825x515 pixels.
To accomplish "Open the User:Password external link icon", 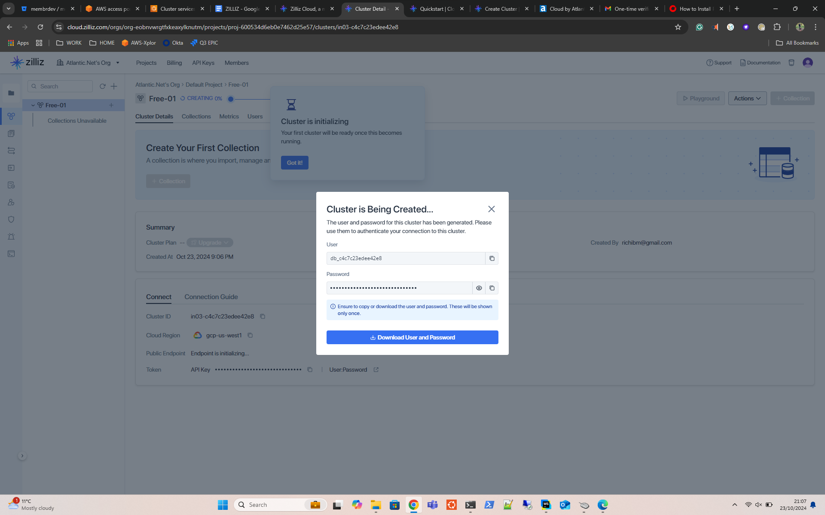I will click(376, 370).
